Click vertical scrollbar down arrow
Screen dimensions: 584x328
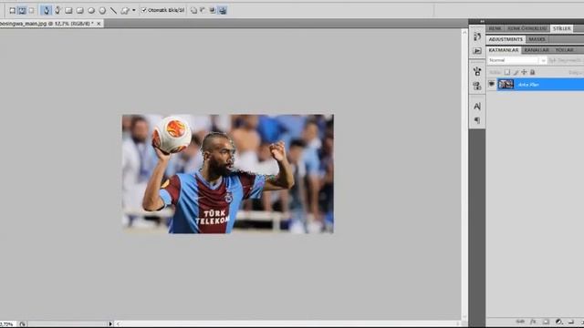click(464, 317)
